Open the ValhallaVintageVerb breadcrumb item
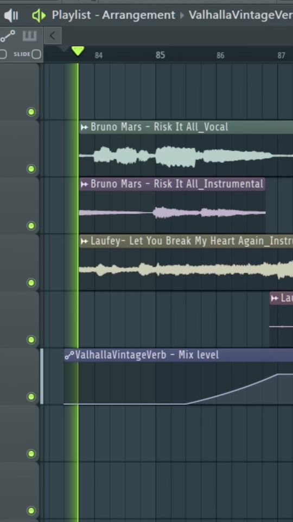The height and width of the screenshot is (522, 293). point(240,15)
